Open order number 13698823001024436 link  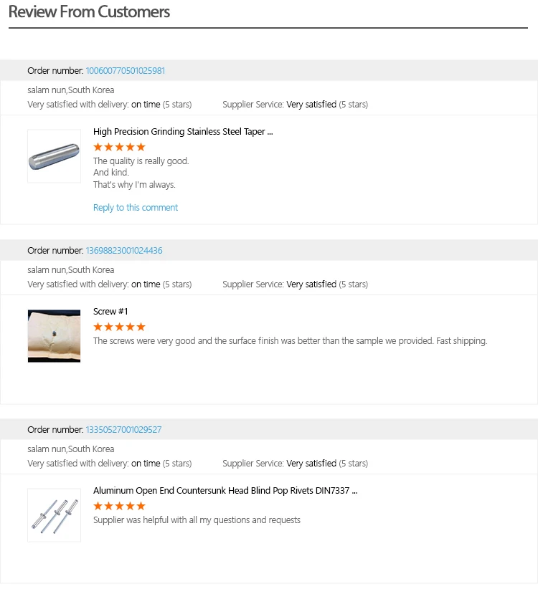click(124, 251)
